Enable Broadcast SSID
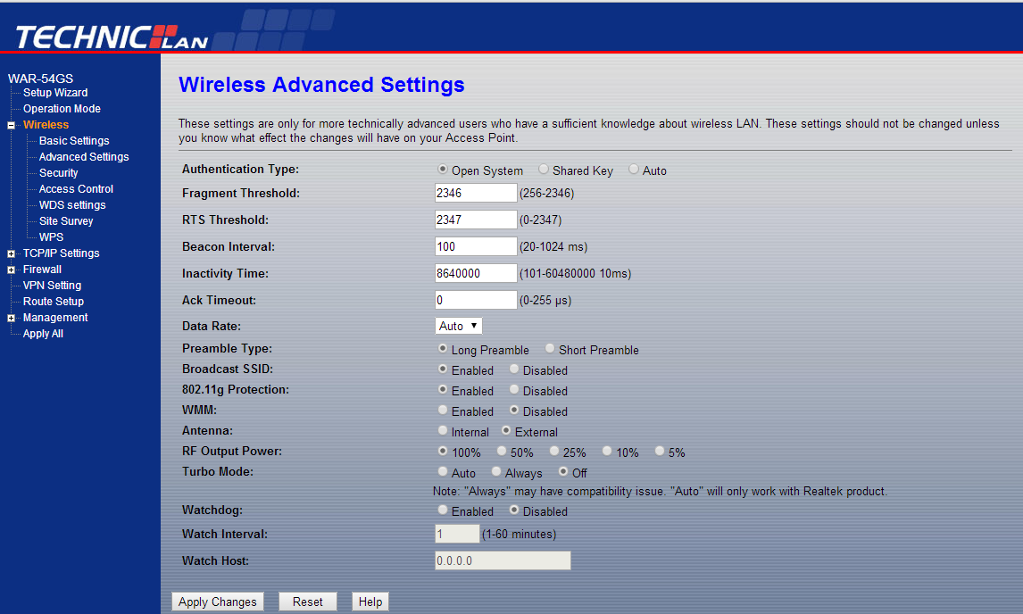Viewport: 1023px width, 614px height. [443, 369]
